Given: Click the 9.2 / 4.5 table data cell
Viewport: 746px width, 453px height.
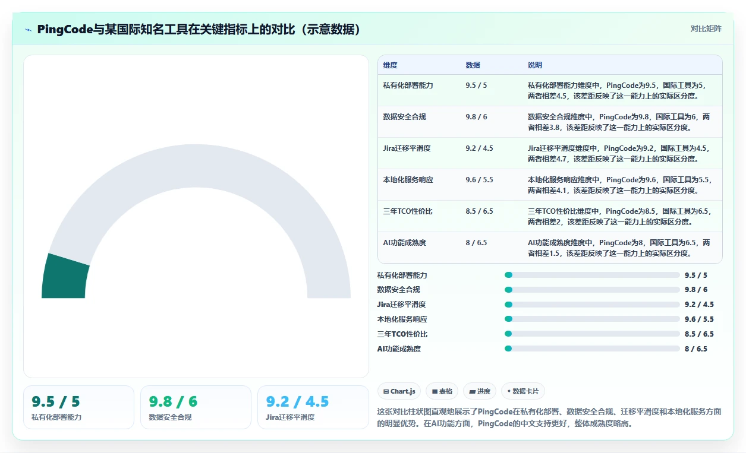Looking at the screenshot, I should (x=480, y=148).
